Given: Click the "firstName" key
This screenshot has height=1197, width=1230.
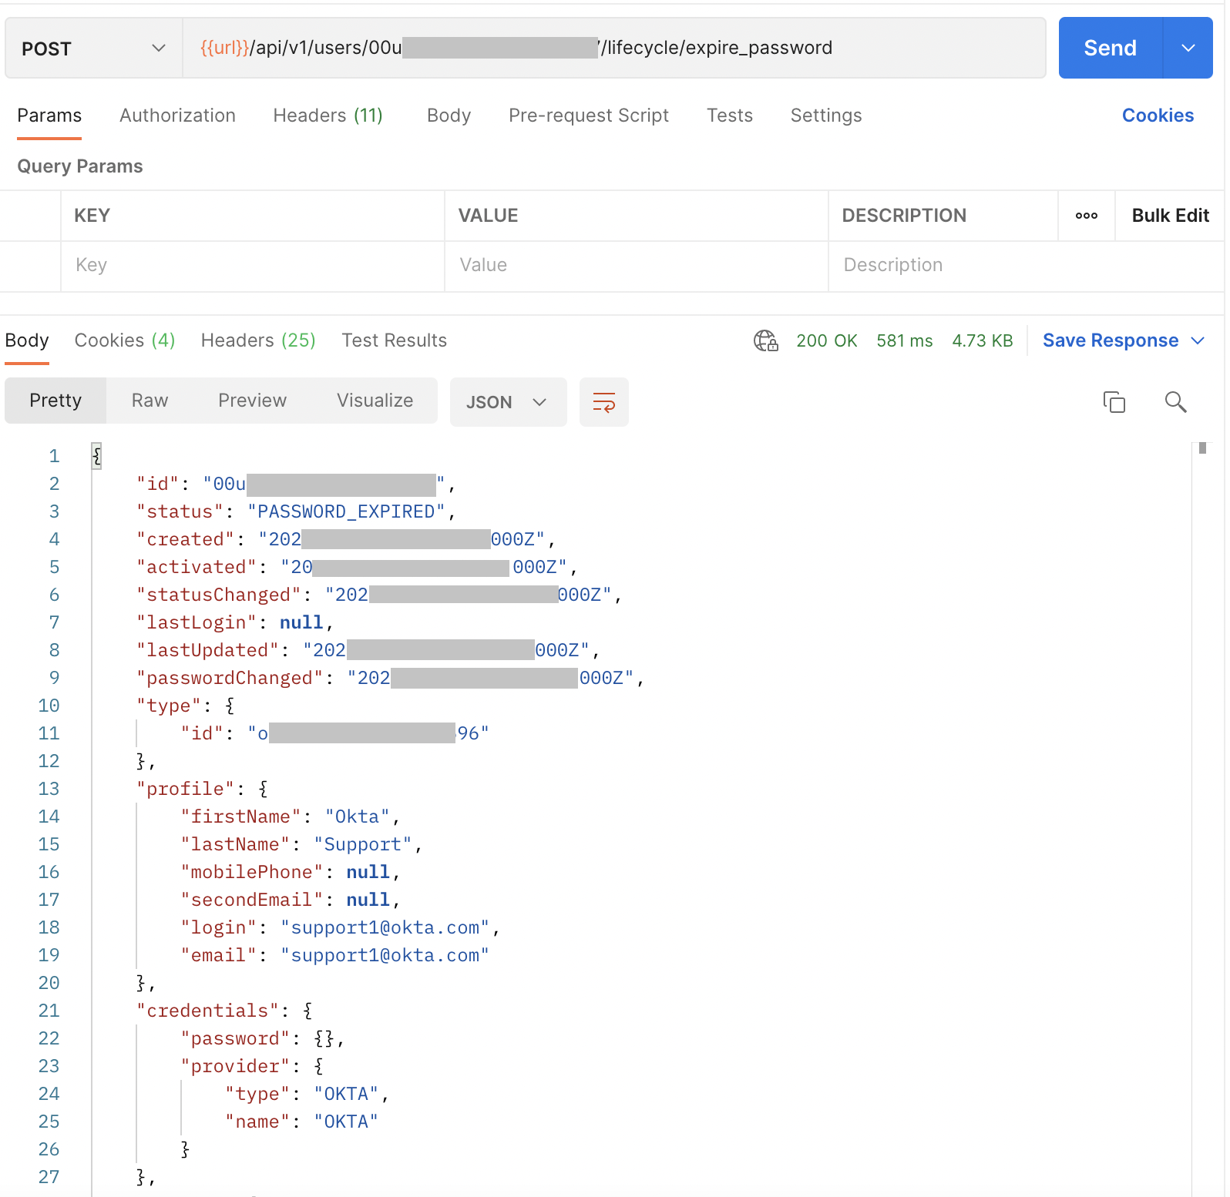Looking at the screenshot, I should [x=240, y=816].
